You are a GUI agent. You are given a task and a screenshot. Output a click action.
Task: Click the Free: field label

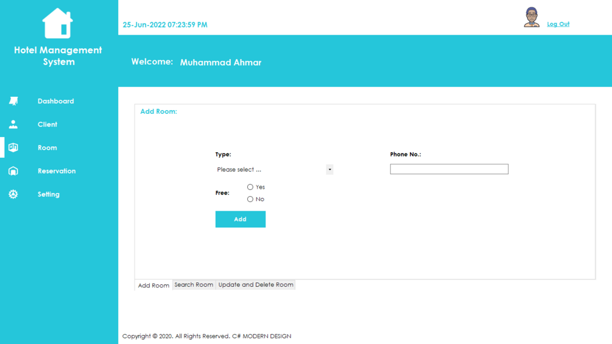pos(222,193)
